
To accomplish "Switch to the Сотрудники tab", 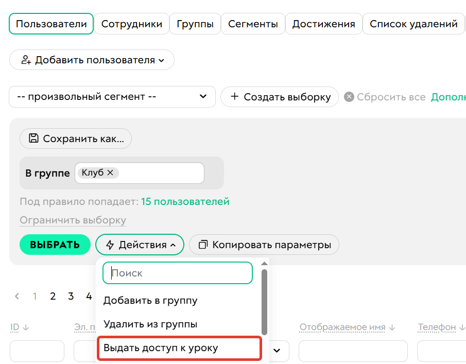I will point(131,23).
